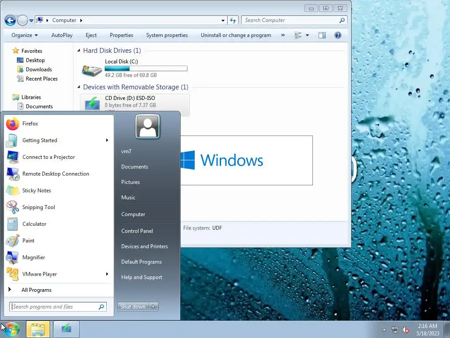Click the Forward navigation arrow in Explorer
450x338 pixels.
(x=23, y=20)
